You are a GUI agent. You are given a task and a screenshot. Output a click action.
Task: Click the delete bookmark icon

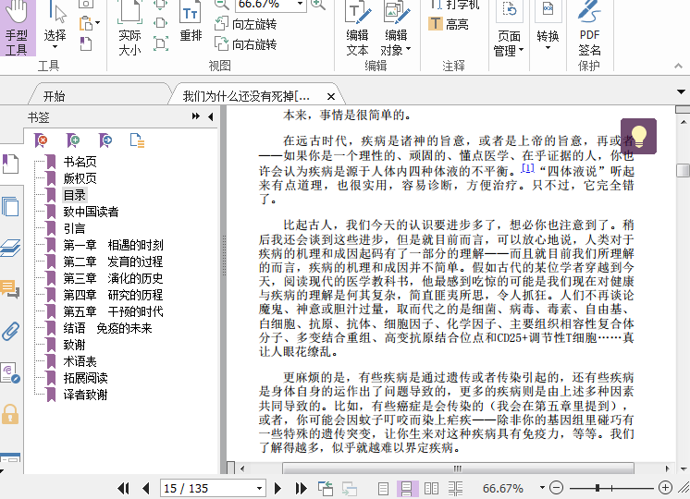[41, 140]
